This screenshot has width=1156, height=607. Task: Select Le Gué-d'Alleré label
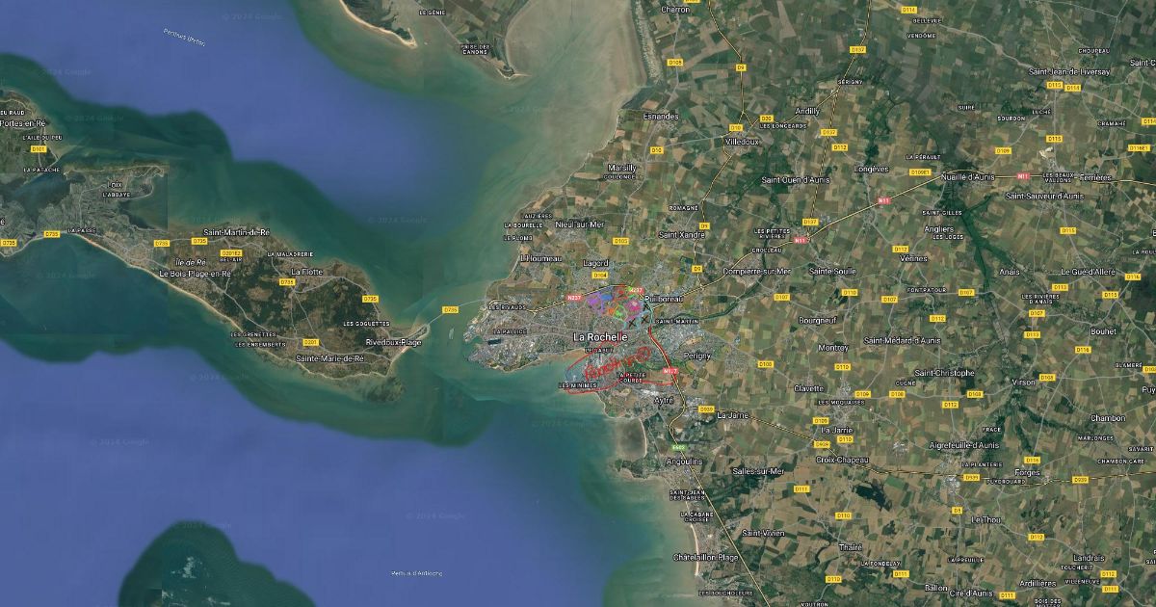coord(1087,272)
